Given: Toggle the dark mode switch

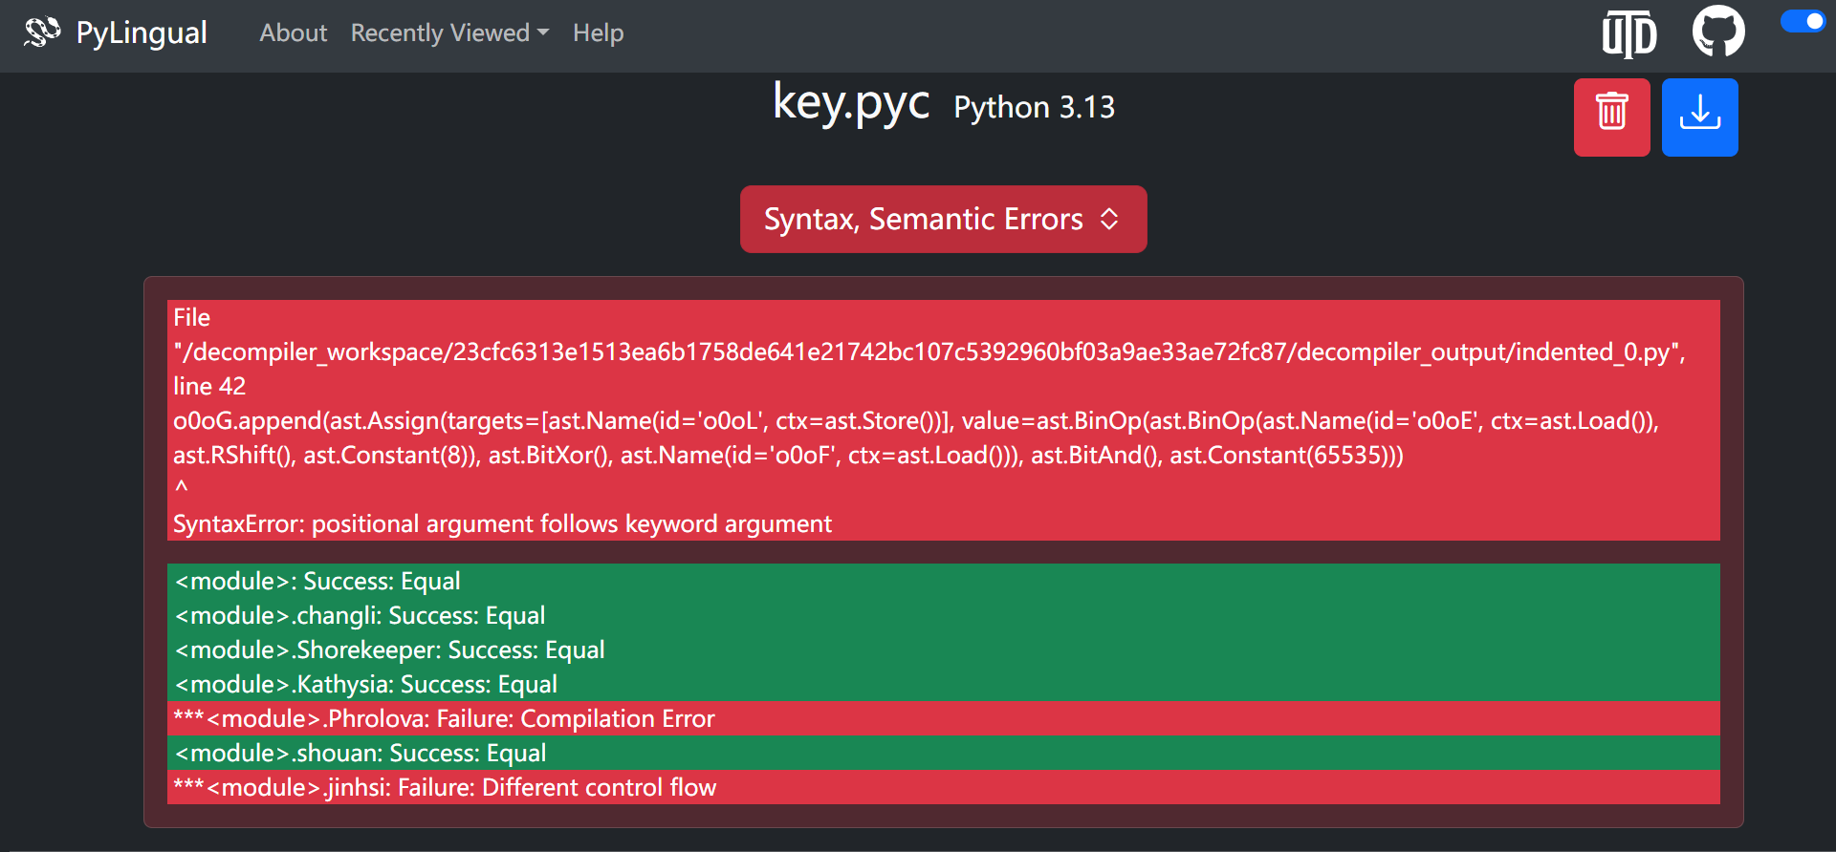Looking at the screenshot, I should point(1803,22).
